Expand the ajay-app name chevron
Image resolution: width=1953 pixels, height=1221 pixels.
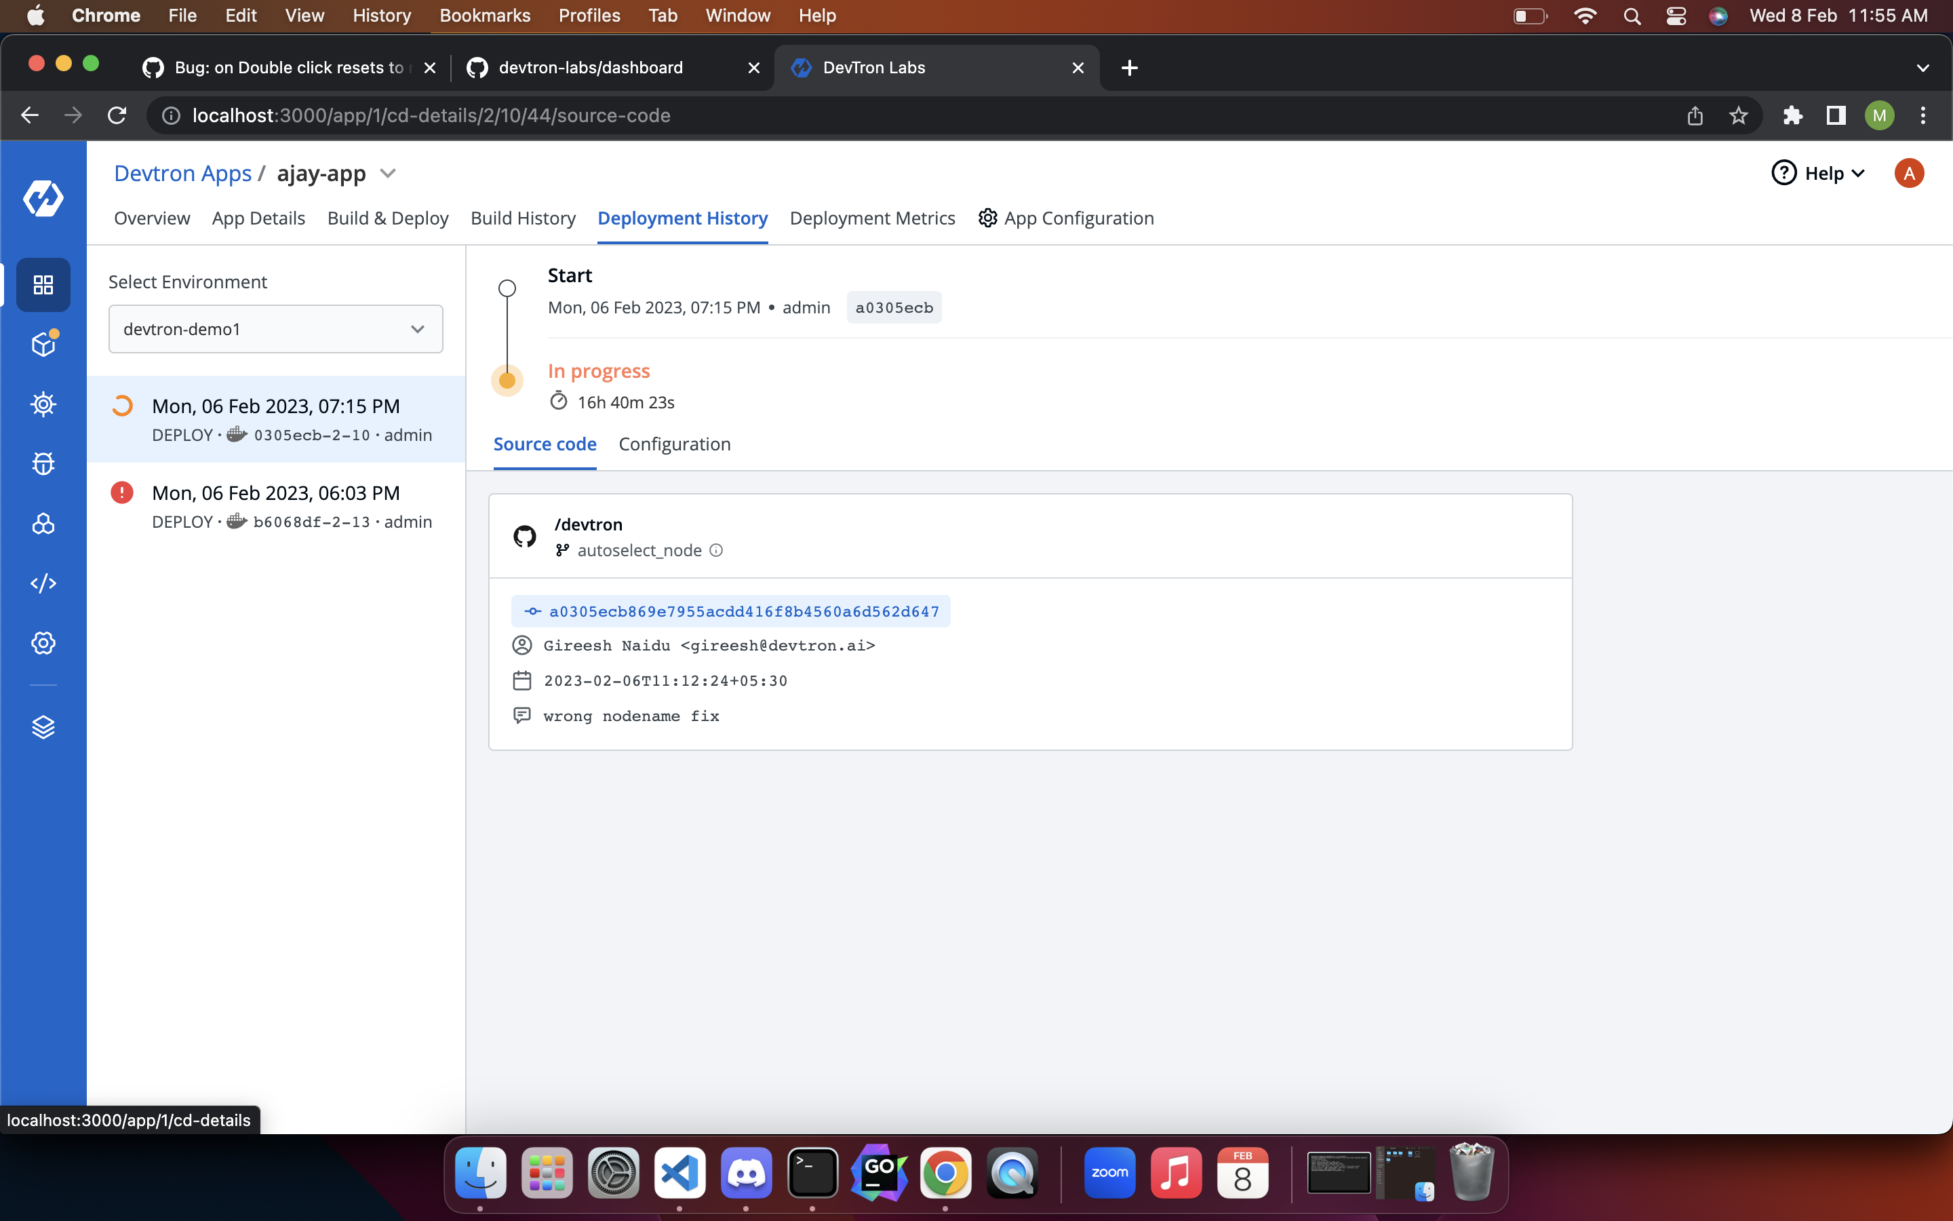coord(388,174)
